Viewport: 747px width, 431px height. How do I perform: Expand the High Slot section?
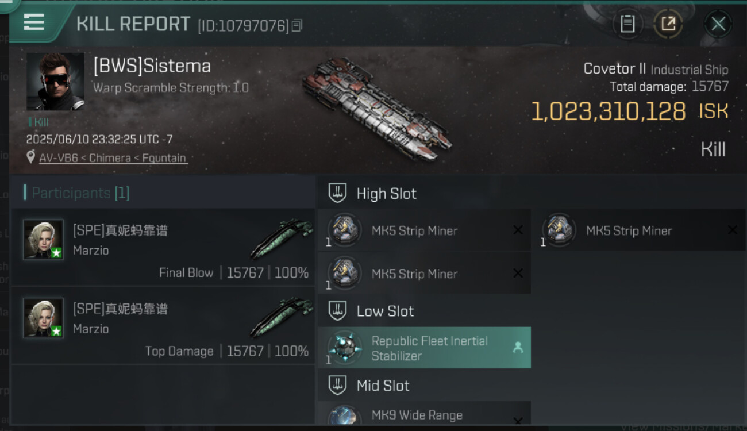pos(386,194)
